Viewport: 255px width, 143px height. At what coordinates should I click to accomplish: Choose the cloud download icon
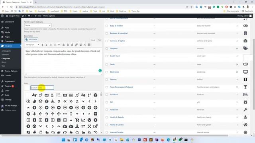click(65, 126)
